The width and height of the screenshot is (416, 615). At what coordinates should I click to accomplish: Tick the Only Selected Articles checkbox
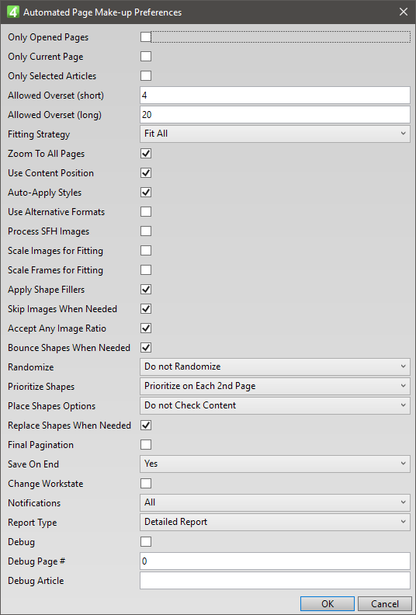[x=146, y=75]
